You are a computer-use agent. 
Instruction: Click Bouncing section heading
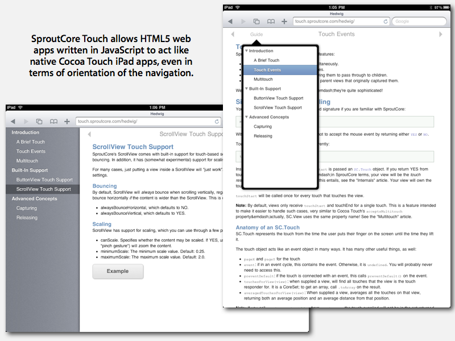(x=105, y=186)
